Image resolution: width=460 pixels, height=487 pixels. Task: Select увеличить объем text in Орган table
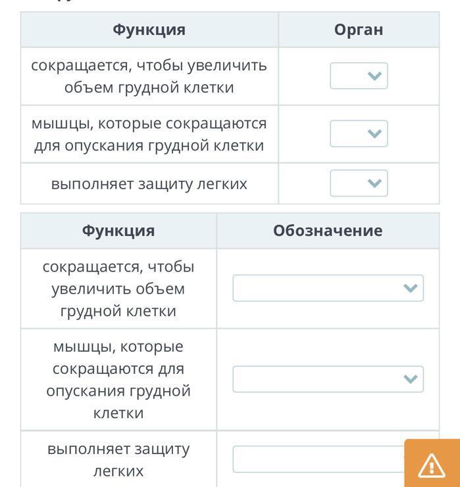(x=149, y=76)
